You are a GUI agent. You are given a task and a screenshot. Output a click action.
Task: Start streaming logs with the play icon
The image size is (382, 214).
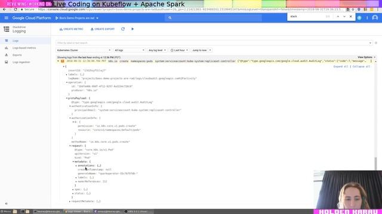click(x=133, y=29)
